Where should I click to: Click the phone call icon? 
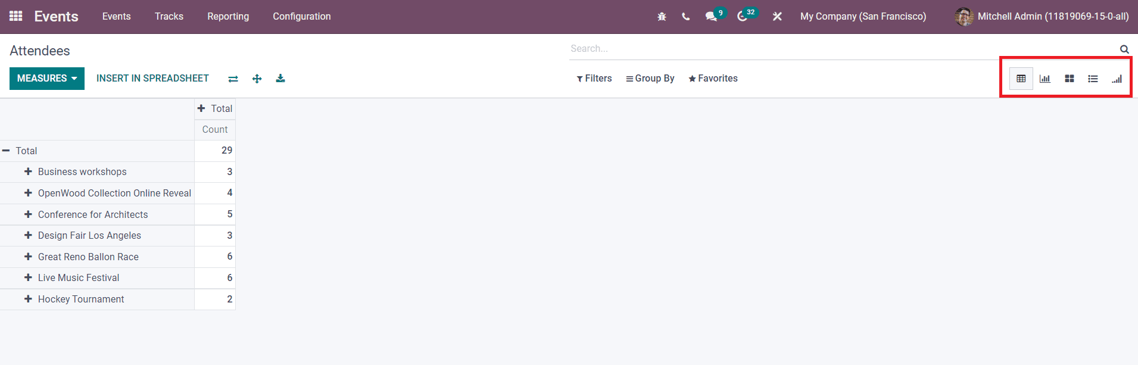686,17
